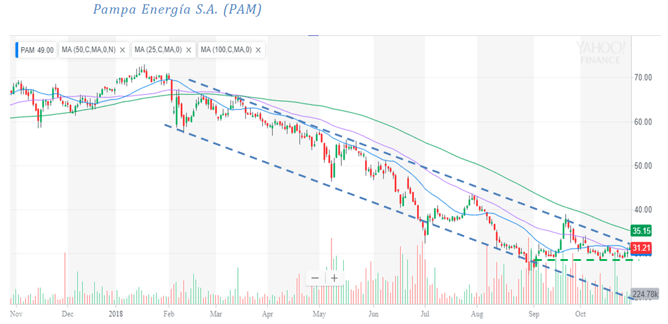
Task: Click the Mar date axis label
Action: pos(216,315)
